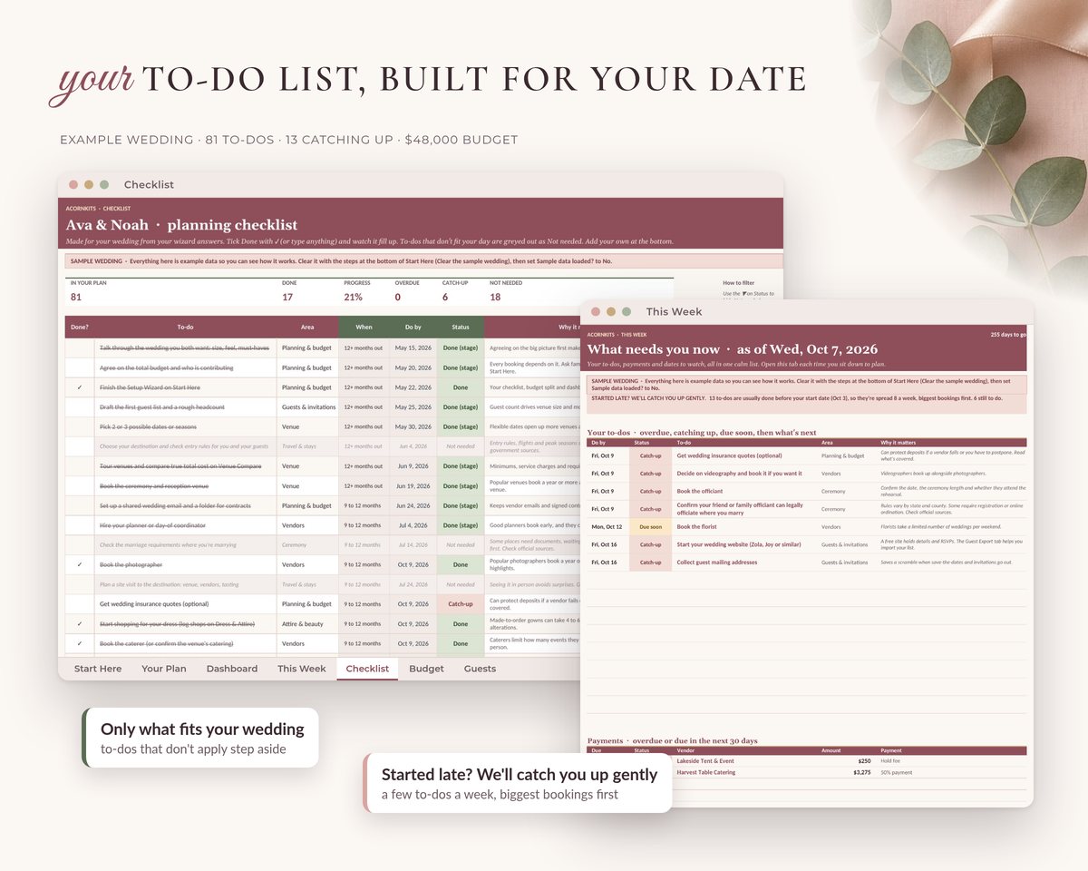1088x871 pixels.
Task: Click the $250 payment amount
Action: 864,761
